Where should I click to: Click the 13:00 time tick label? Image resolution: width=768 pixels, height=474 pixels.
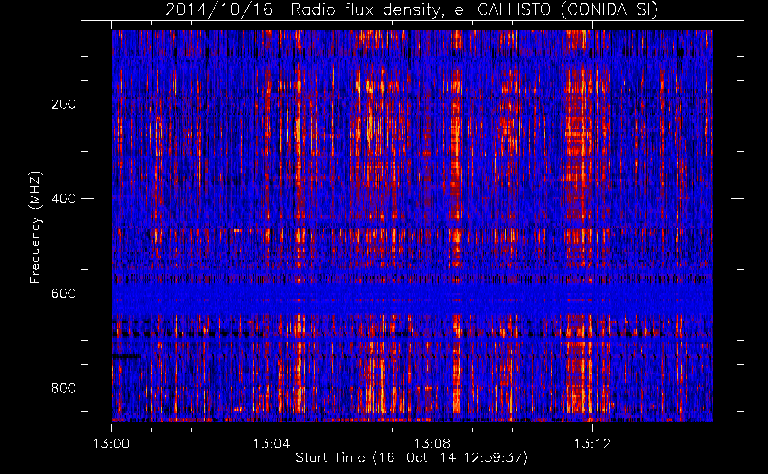[x=111, y=444]
